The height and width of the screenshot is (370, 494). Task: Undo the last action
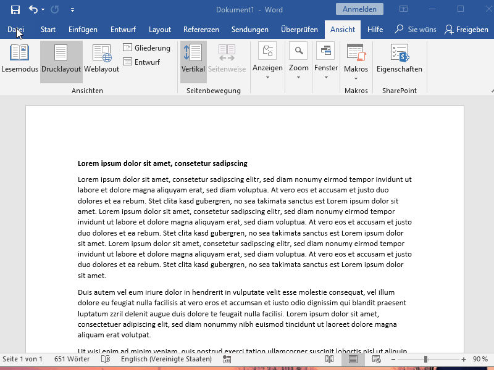(x=33, y=9)
